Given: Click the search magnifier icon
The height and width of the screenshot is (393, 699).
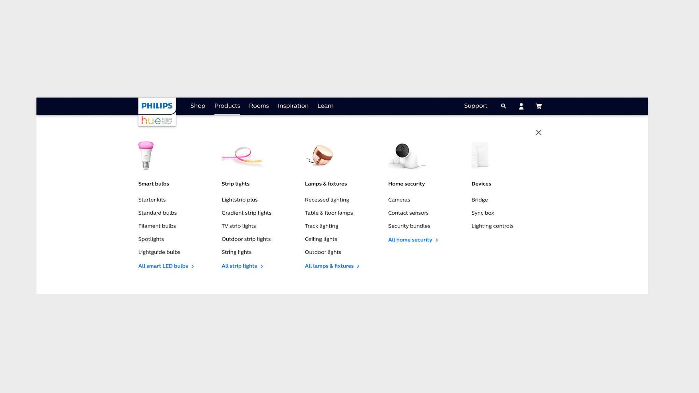Looking at the screenshot, I should 503,106.
